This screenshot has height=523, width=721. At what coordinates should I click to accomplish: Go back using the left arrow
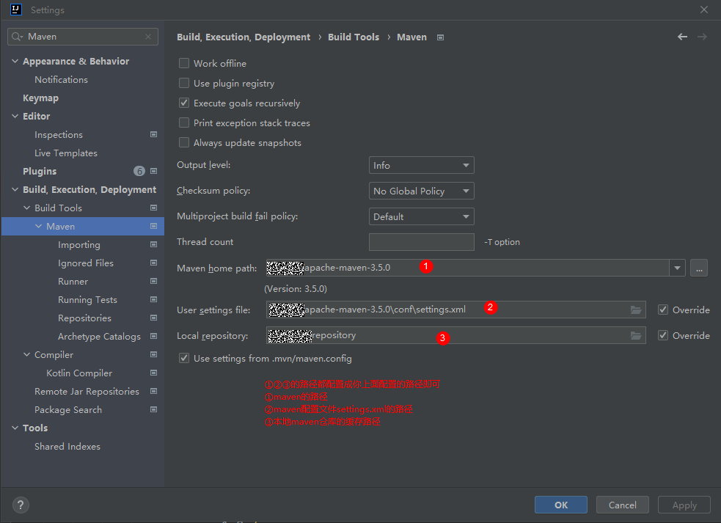point(682,37)
